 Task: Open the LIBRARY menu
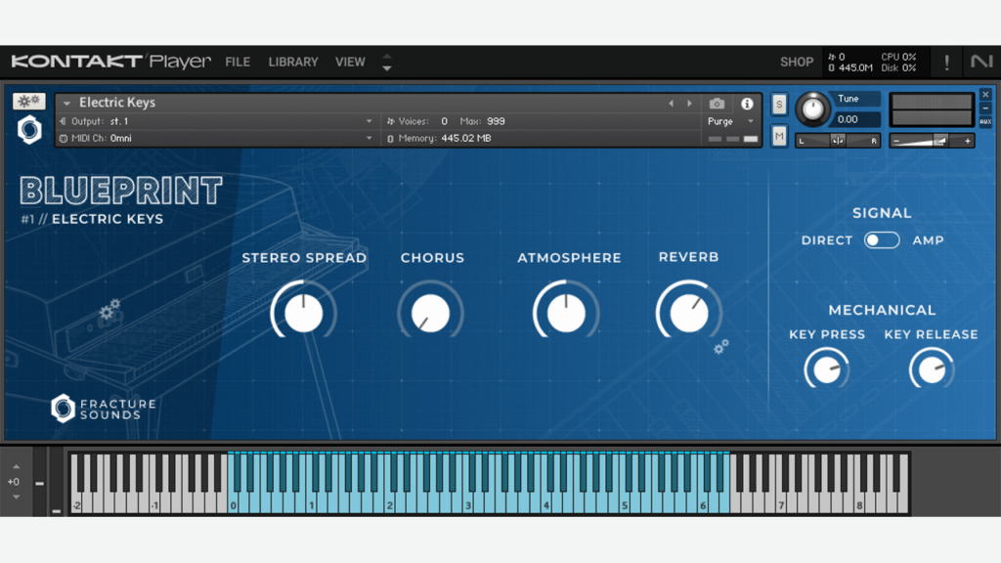[293, 62]
